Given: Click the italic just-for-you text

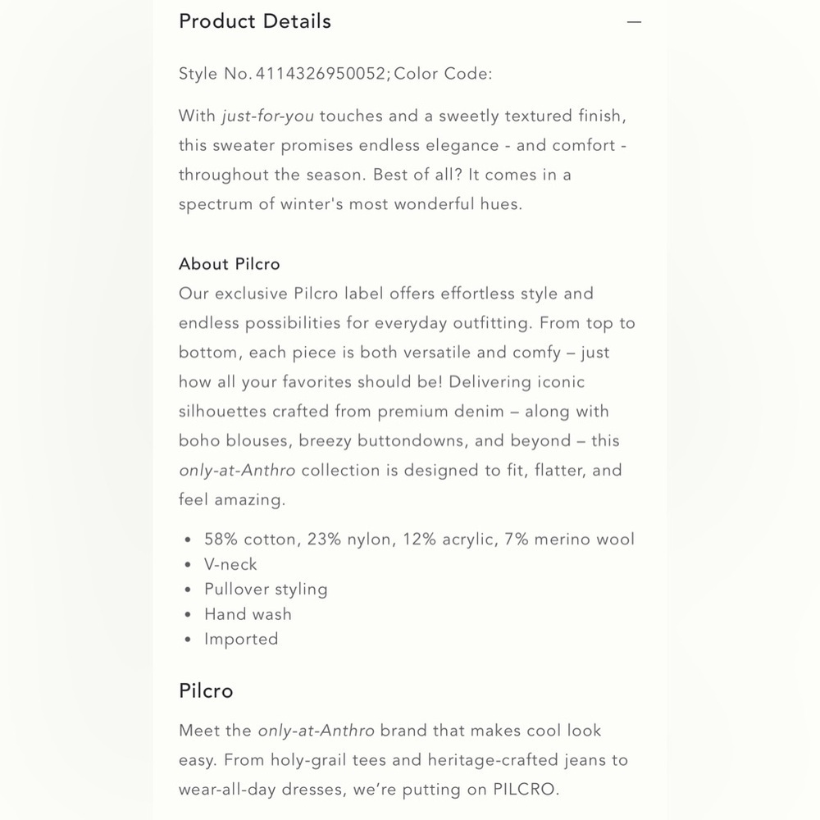Looking at the screenshot, I should tap(268, 116).
